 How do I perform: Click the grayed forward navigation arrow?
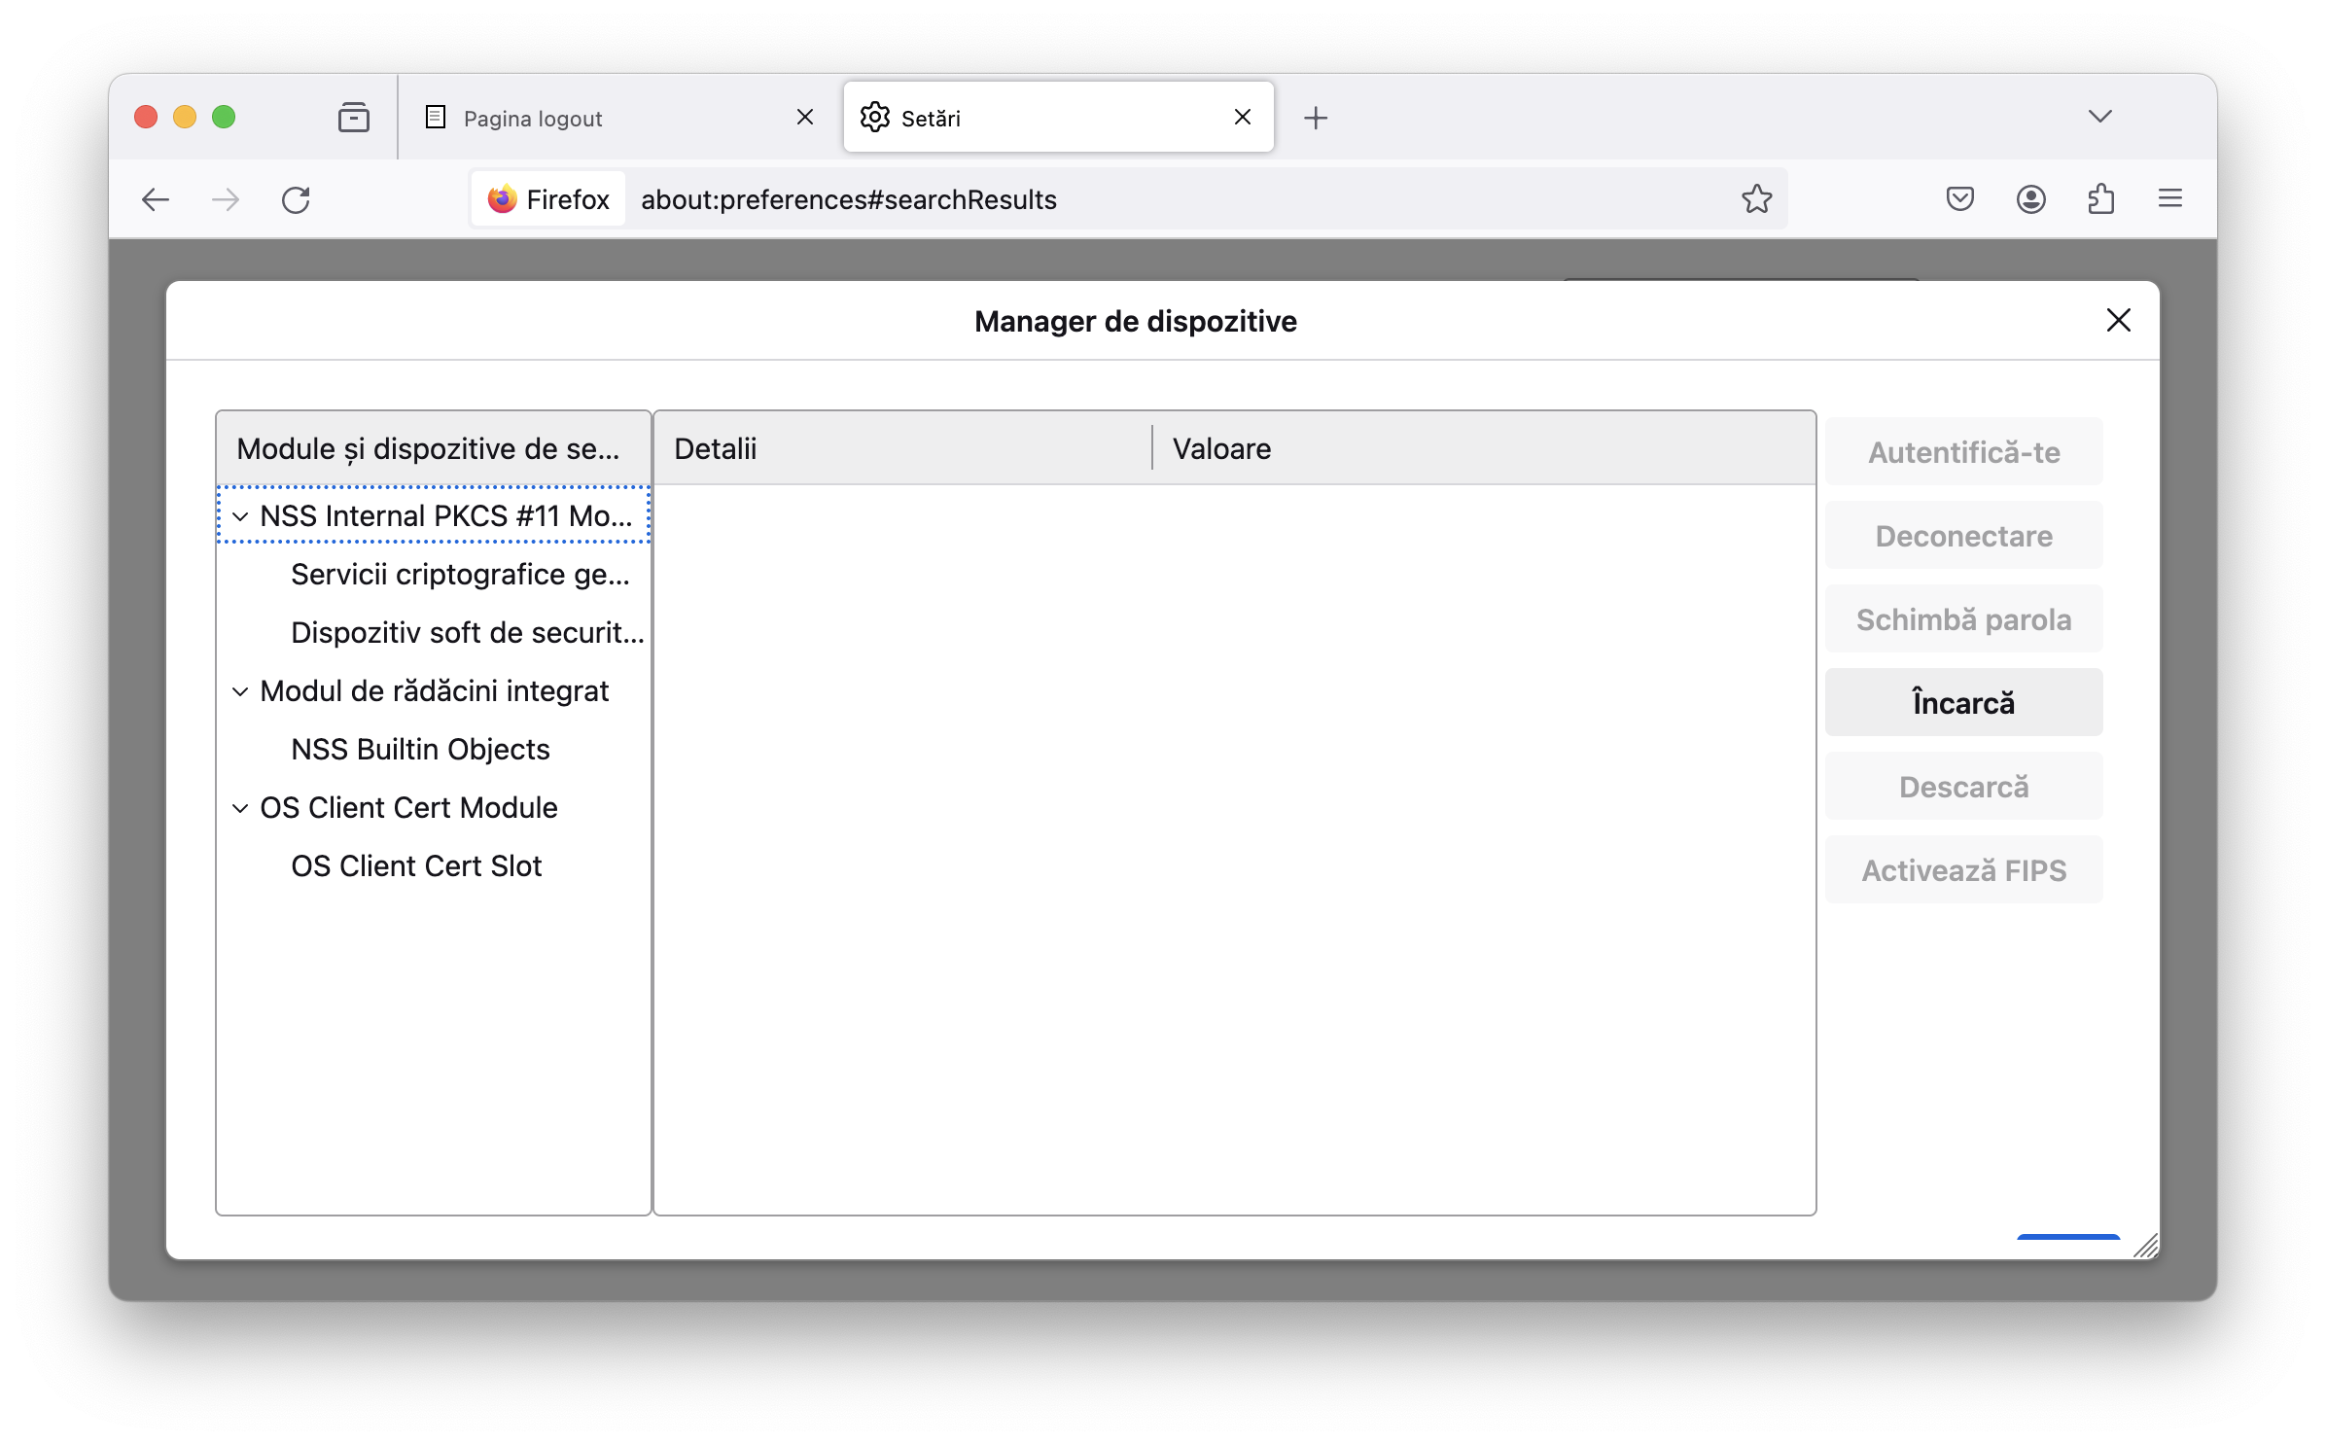[226, 199]
